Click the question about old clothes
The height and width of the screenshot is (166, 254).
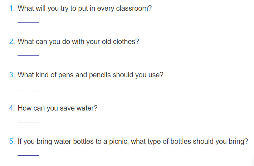click(78, 42)
